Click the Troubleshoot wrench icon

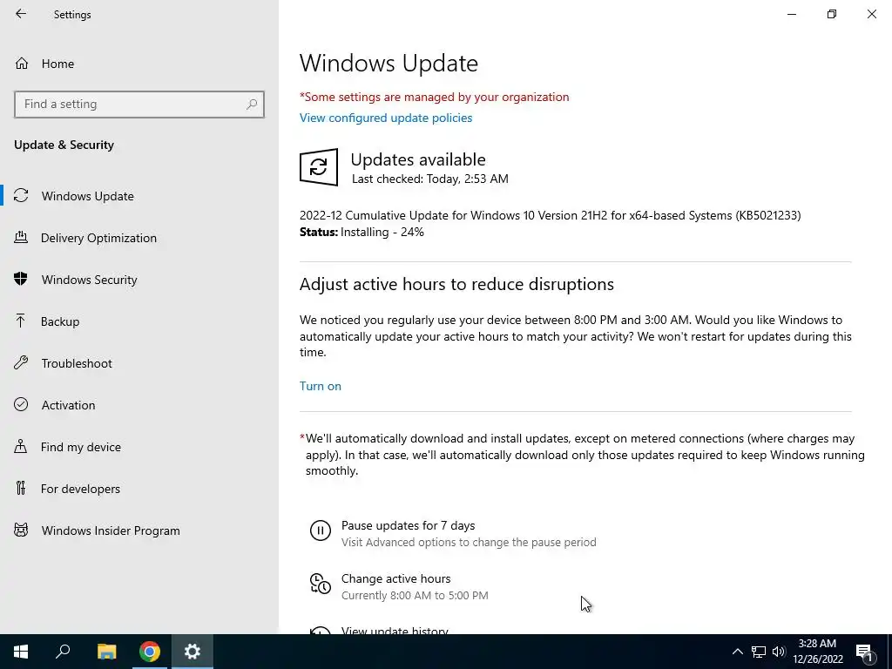pyautogui.click(x=21, y=363)
